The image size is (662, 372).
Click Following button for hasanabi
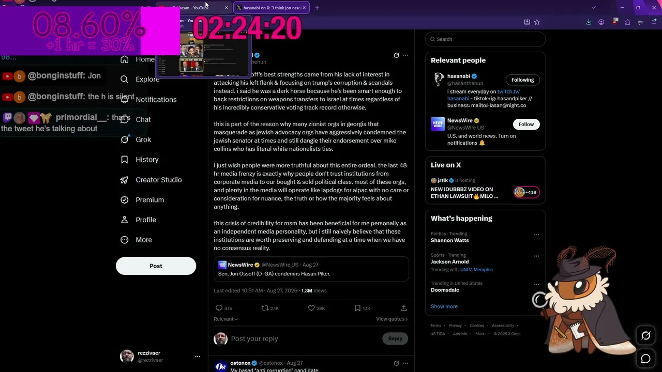coord(522,80)
